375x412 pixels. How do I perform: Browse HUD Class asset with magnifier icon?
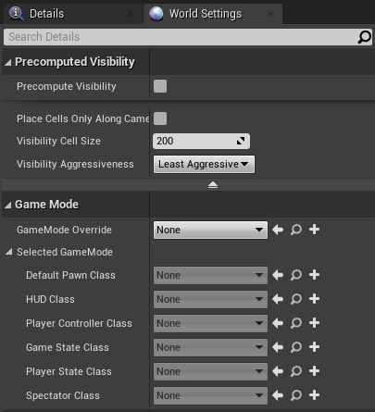[296, 299]
